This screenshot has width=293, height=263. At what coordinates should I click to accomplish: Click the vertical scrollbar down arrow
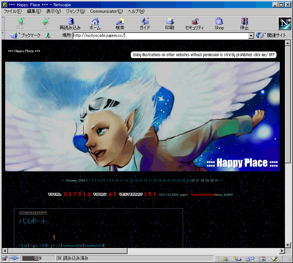pos(288,245)
